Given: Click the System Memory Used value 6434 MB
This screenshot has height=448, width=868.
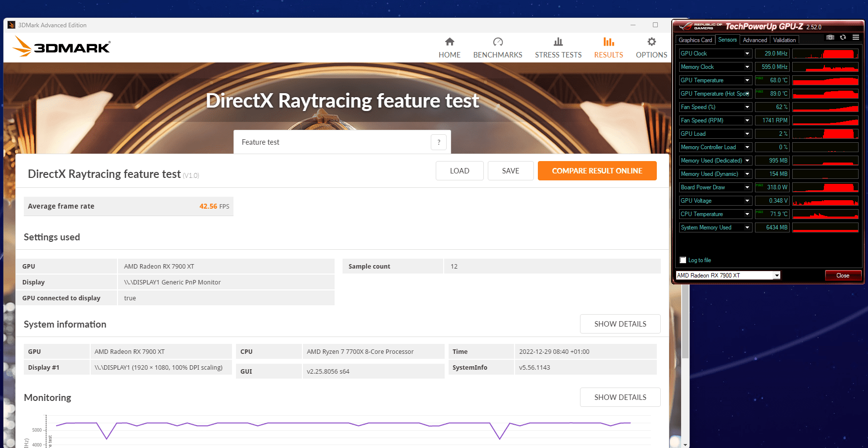Looking at the screenshot, I should click(x=772, y=227).
